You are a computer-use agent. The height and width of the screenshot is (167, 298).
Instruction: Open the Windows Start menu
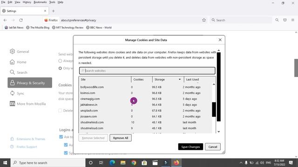[5, 163]
